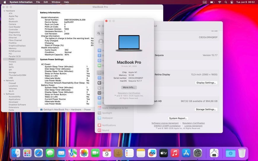Select Storage in Hardware list
Image resolution: width=258 pixels, height=161 pixels.
pos(12,73)
